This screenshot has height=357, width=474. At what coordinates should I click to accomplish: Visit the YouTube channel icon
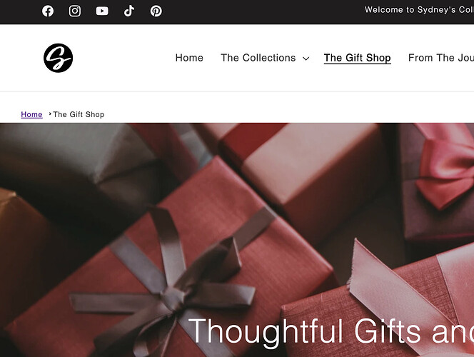pos(102,11)
